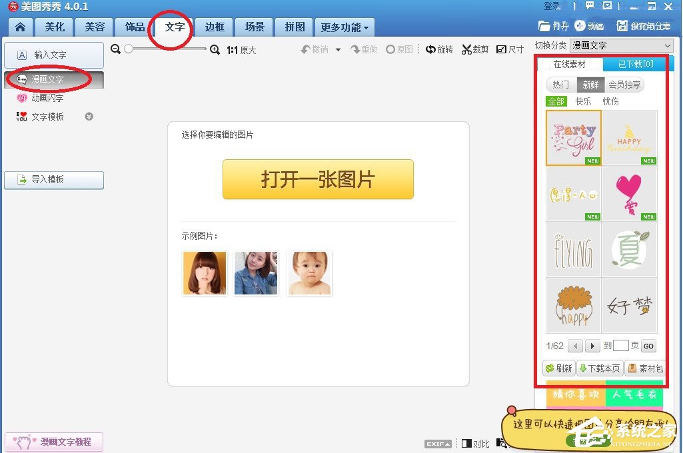This screenshot has width=683, height=453.
Task: Click the 下载本页 download page button
Action: coord(599,368)
